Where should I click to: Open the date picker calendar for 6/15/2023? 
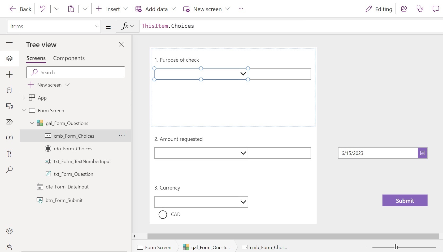click(x=422, y=153)
